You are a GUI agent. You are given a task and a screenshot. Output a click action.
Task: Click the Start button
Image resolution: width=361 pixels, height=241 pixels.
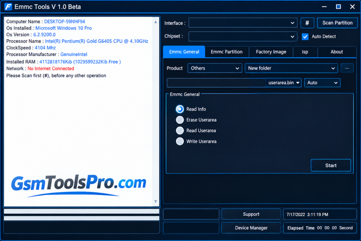(331, 165)
